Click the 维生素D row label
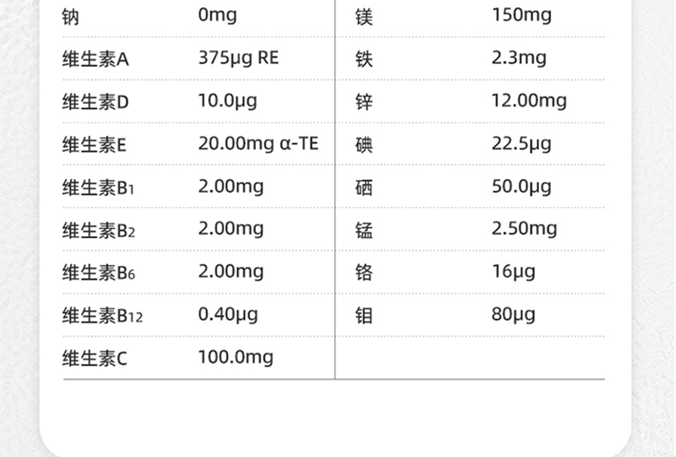The image size is (676, 457). (96, 102)
